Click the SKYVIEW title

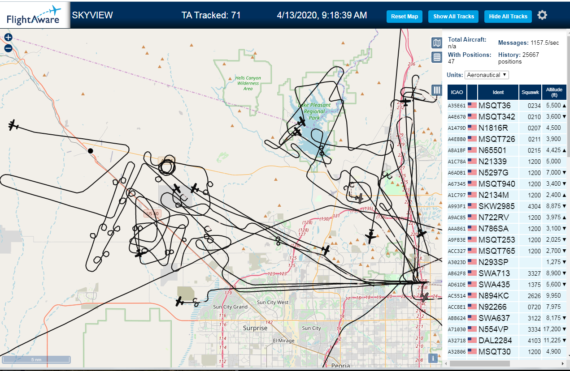click(x=92, y=15)
